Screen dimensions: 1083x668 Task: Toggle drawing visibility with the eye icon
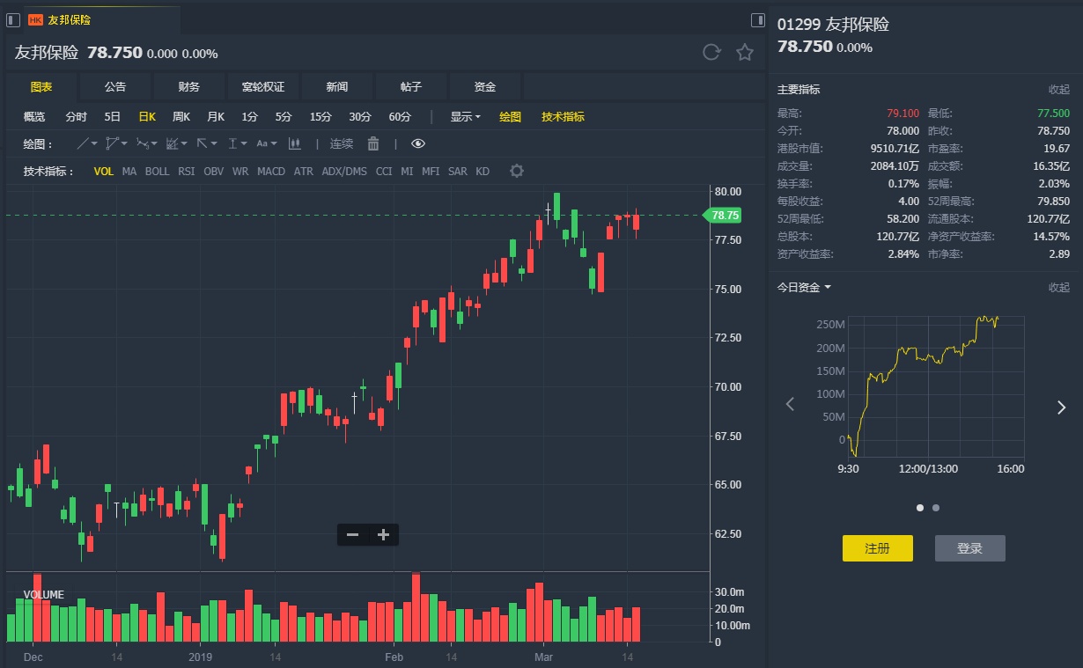[418, 143]
